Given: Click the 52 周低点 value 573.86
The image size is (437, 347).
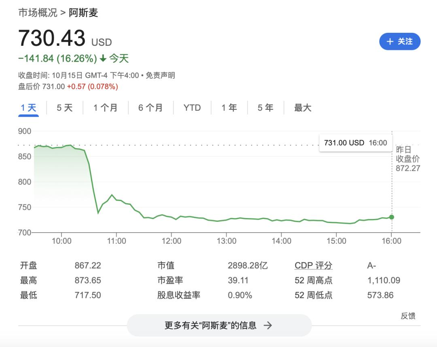Looking at the screenshot, I should click(x=380, y=295).
